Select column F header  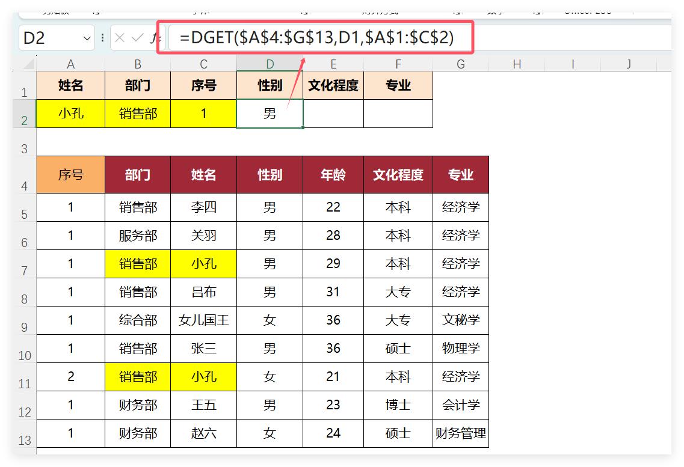click(x=398, y=64)
